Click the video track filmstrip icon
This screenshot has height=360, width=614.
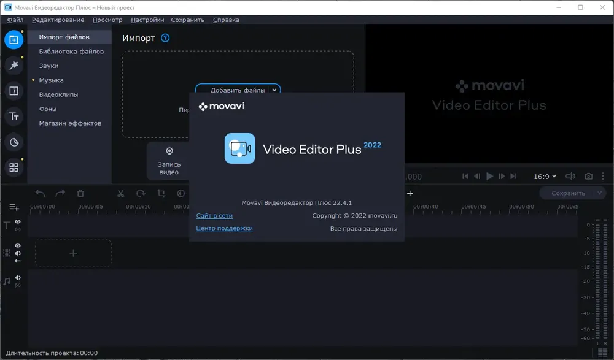click(7, 253)
